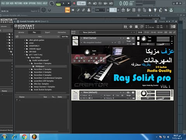
Task: Open the Kontakt #2 plugin settings gear
Action: pos(18,21)
